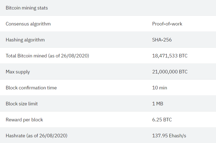This screenshot has width=216, height=143.
Task: Select the "SHA-256" value text
Action: (x=162, y=40)
